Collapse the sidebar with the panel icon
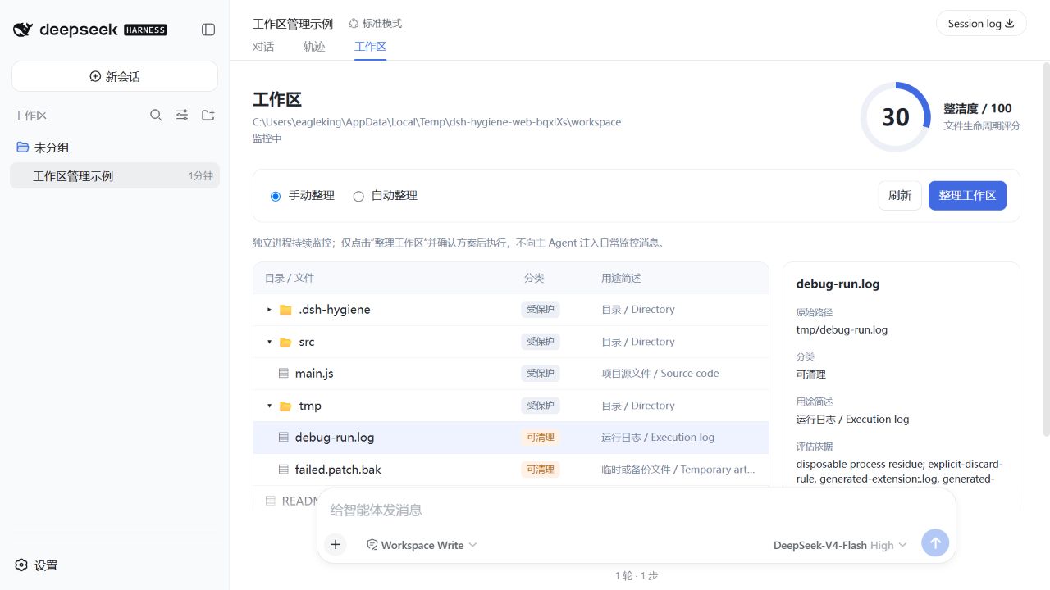 point(208,29)
